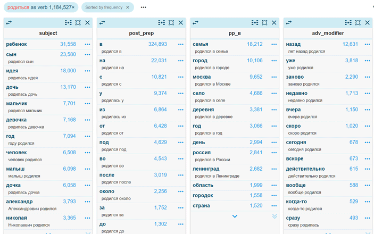Screen dimensions: 374x234
Task: Click the swap arrows icon in adv_modifier column
Action: (x=289, y=23)
